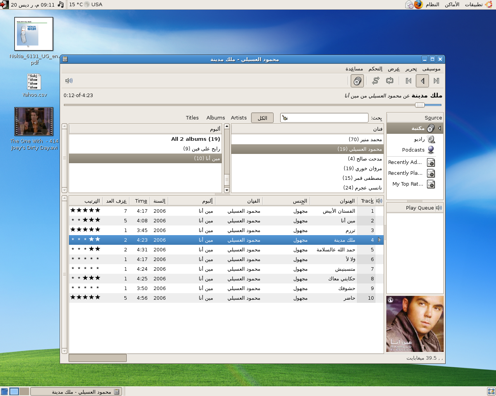Open the volume speaker control

pyautogui.click(x=69, y=81)
